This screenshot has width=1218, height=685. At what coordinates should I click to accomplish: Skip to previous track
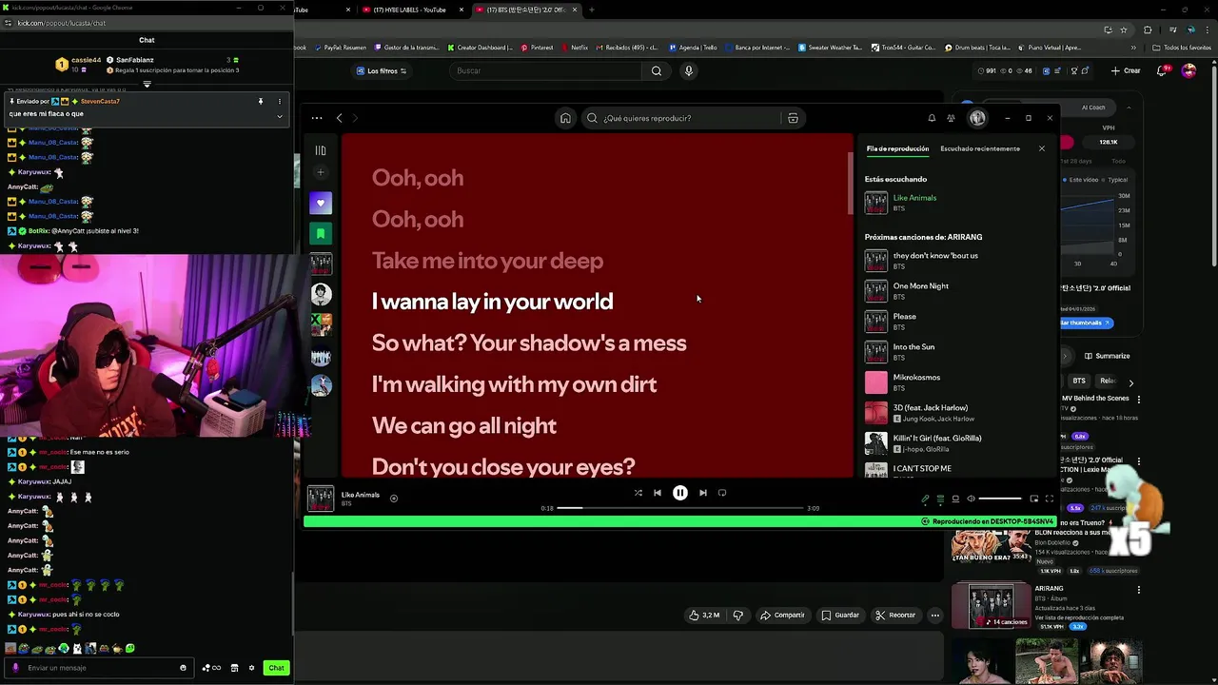point(657,493)
